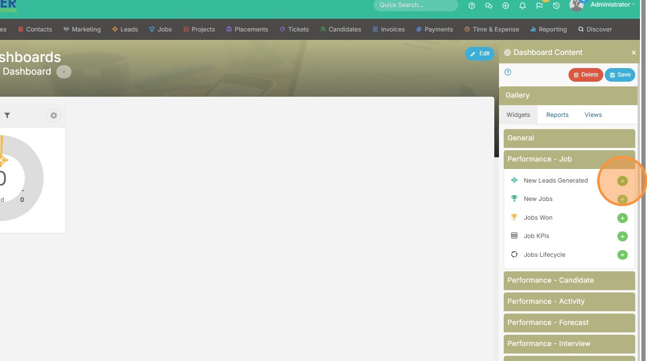Add the Job KPIs widget
647x361 pixels.
click(x=622, y=237)
